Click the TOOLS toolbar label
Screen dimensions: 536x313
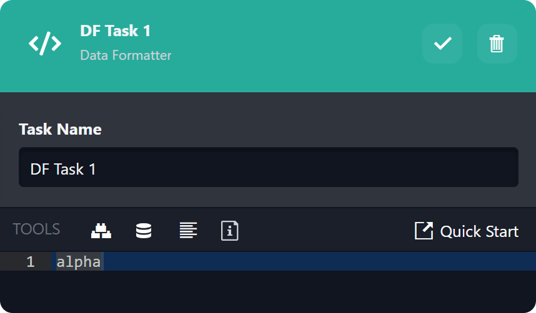[36, 229]
